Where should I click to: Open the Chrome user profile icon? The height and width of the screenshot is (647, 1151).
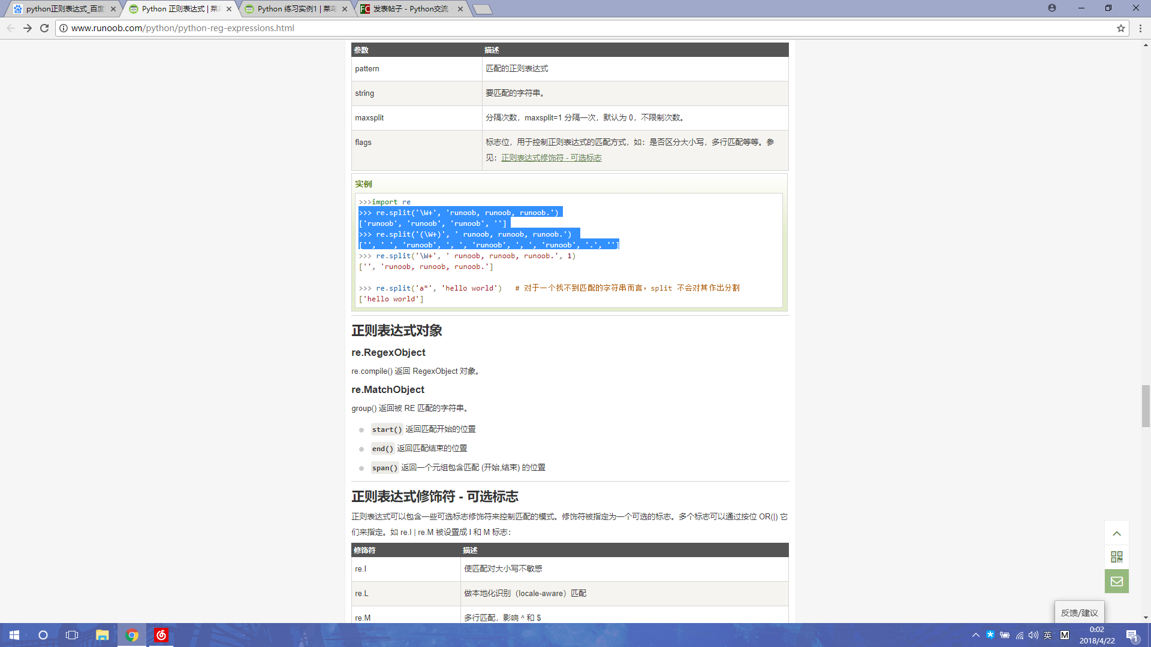tap(1052, 8)
